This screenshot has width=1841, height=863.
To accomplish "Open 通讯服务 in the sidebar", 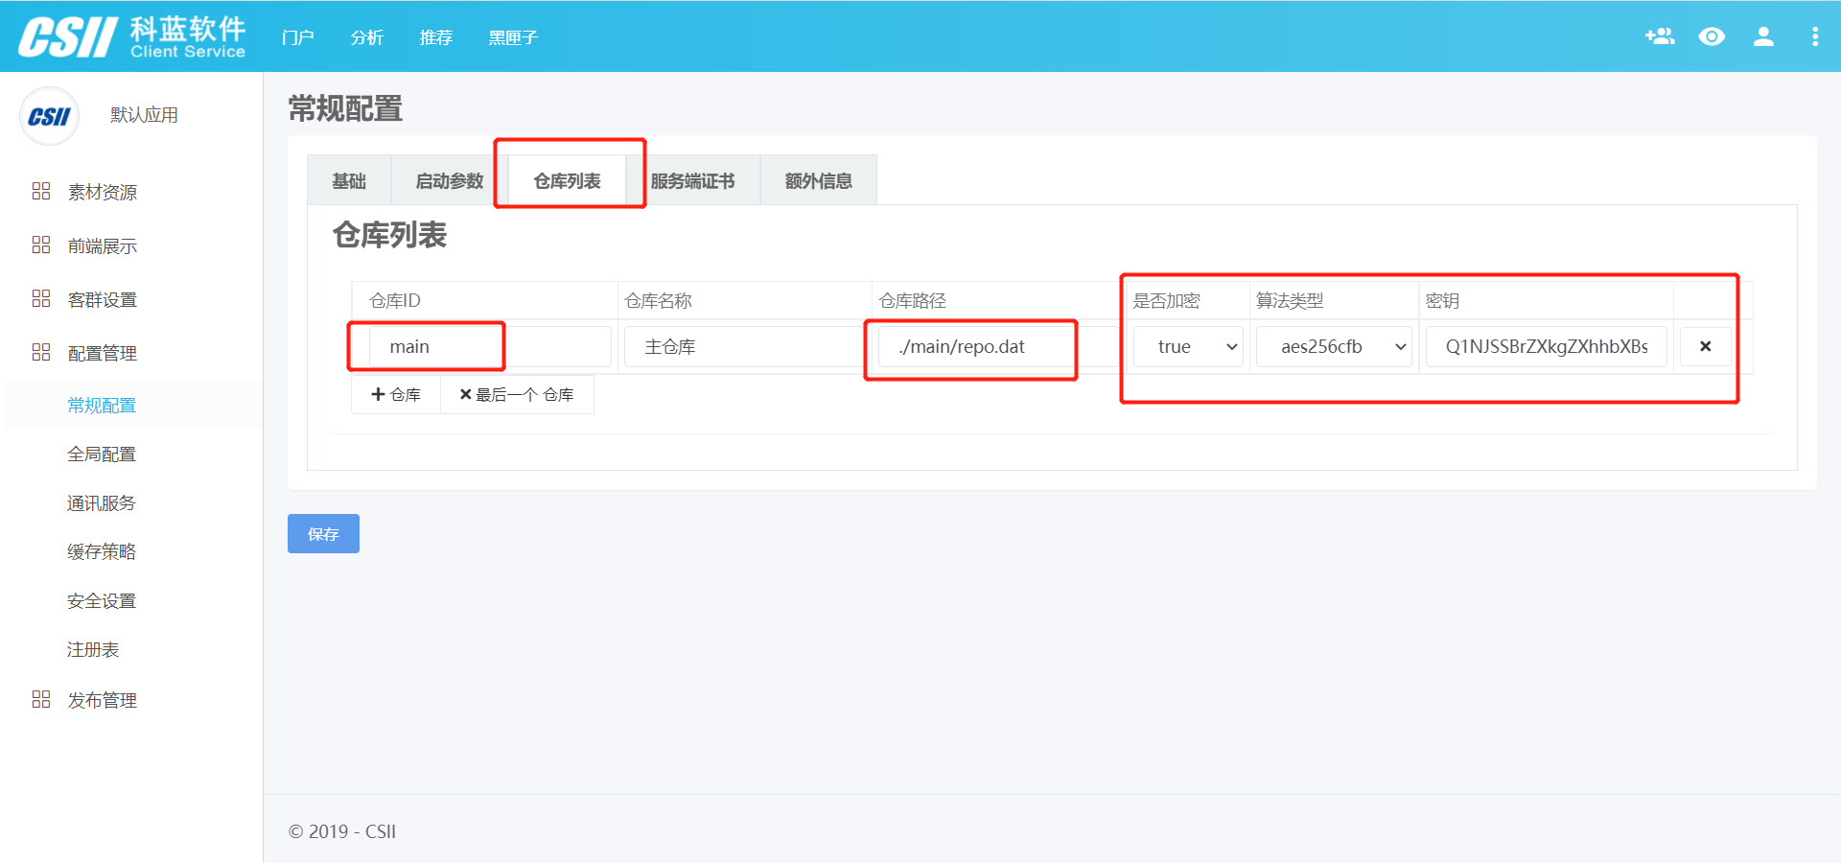I will pos(102,502).
